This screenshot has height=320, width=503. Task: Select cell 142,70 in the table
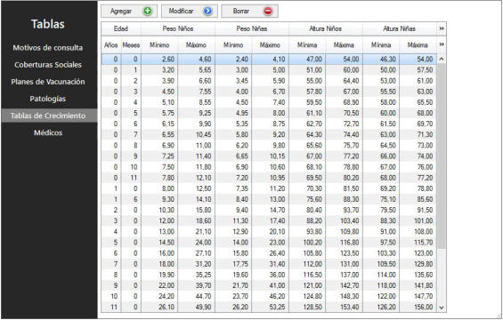[344, 285]
